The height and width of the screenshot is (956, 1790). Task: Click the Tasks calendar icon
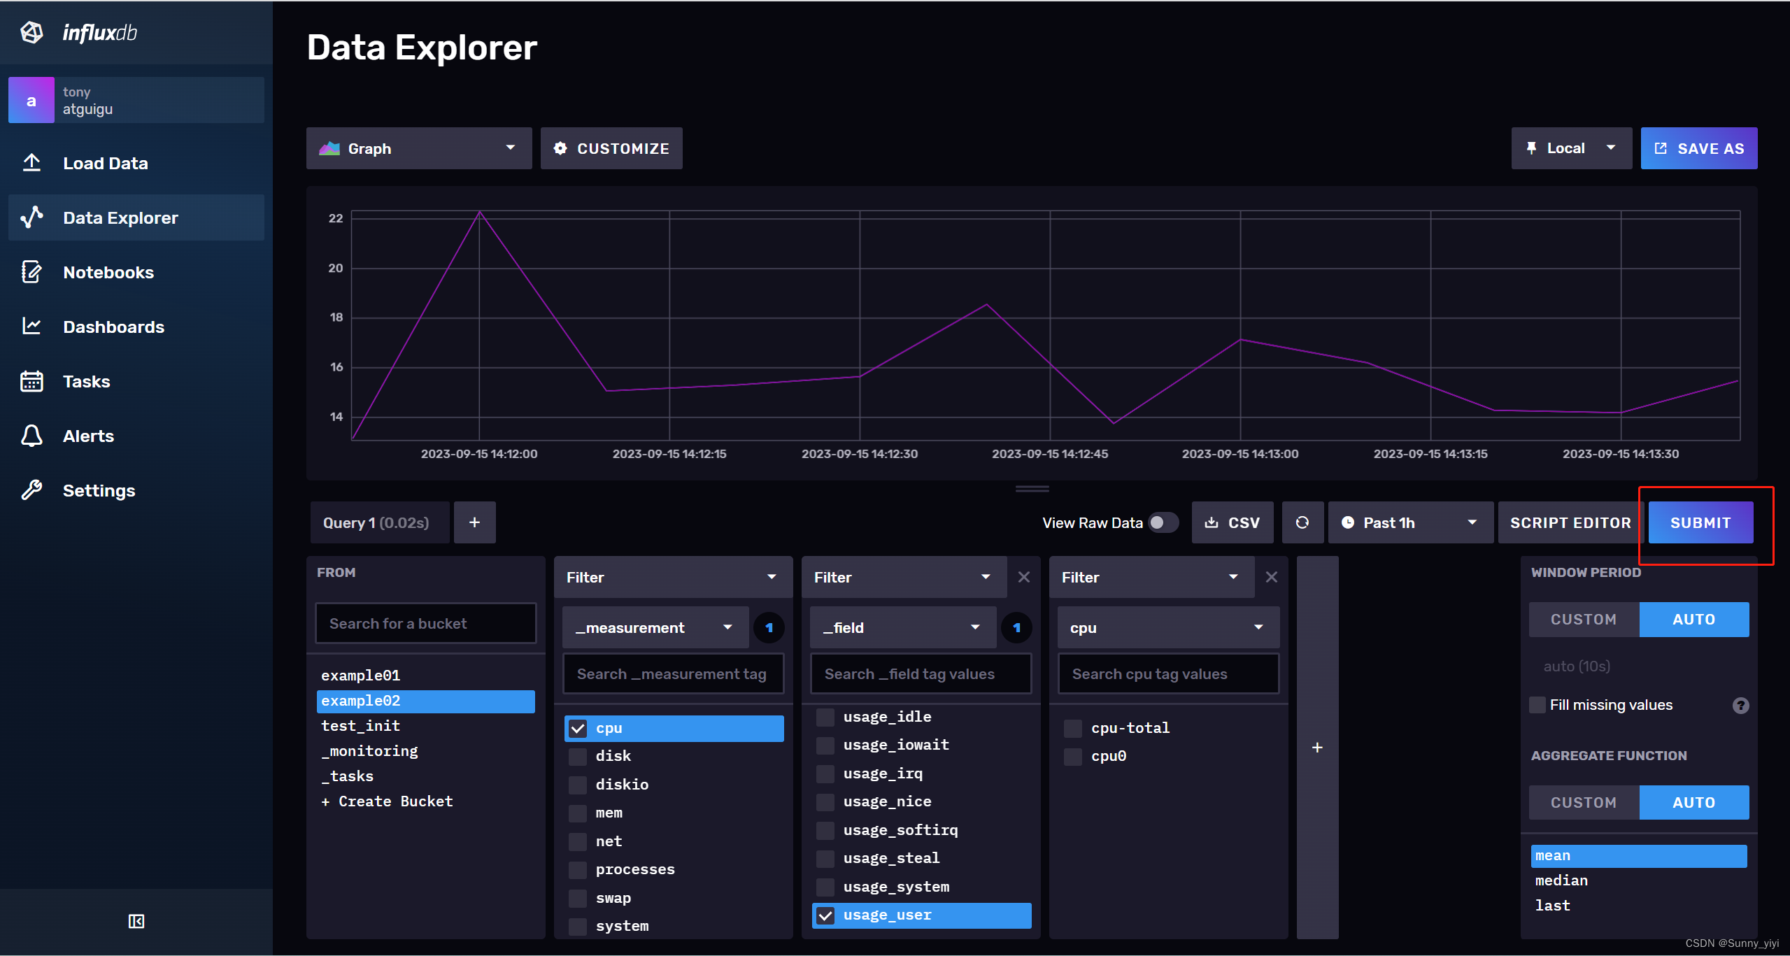coord(31,381)
